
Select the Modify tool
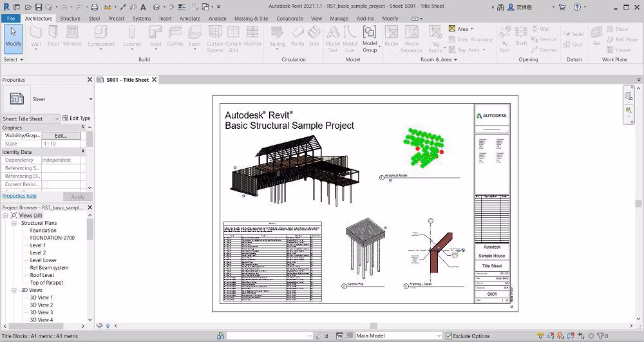tap(13, 39)
